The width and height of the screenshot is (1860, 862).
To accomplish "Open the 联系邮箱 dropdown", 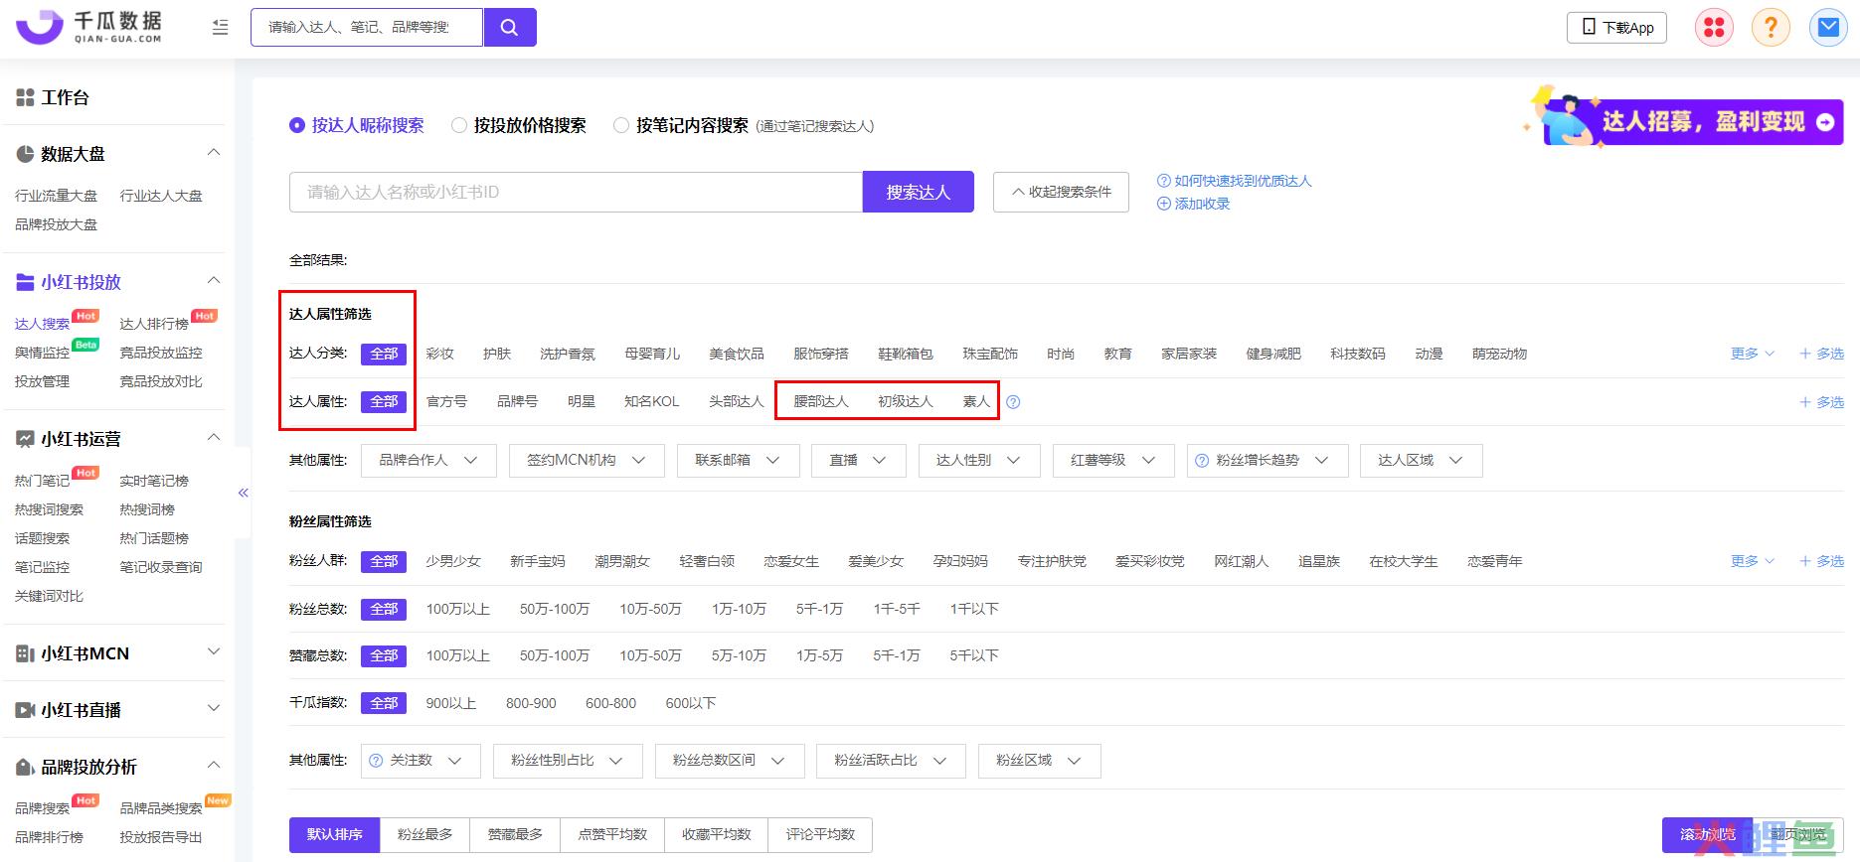I will coord(737,461).
